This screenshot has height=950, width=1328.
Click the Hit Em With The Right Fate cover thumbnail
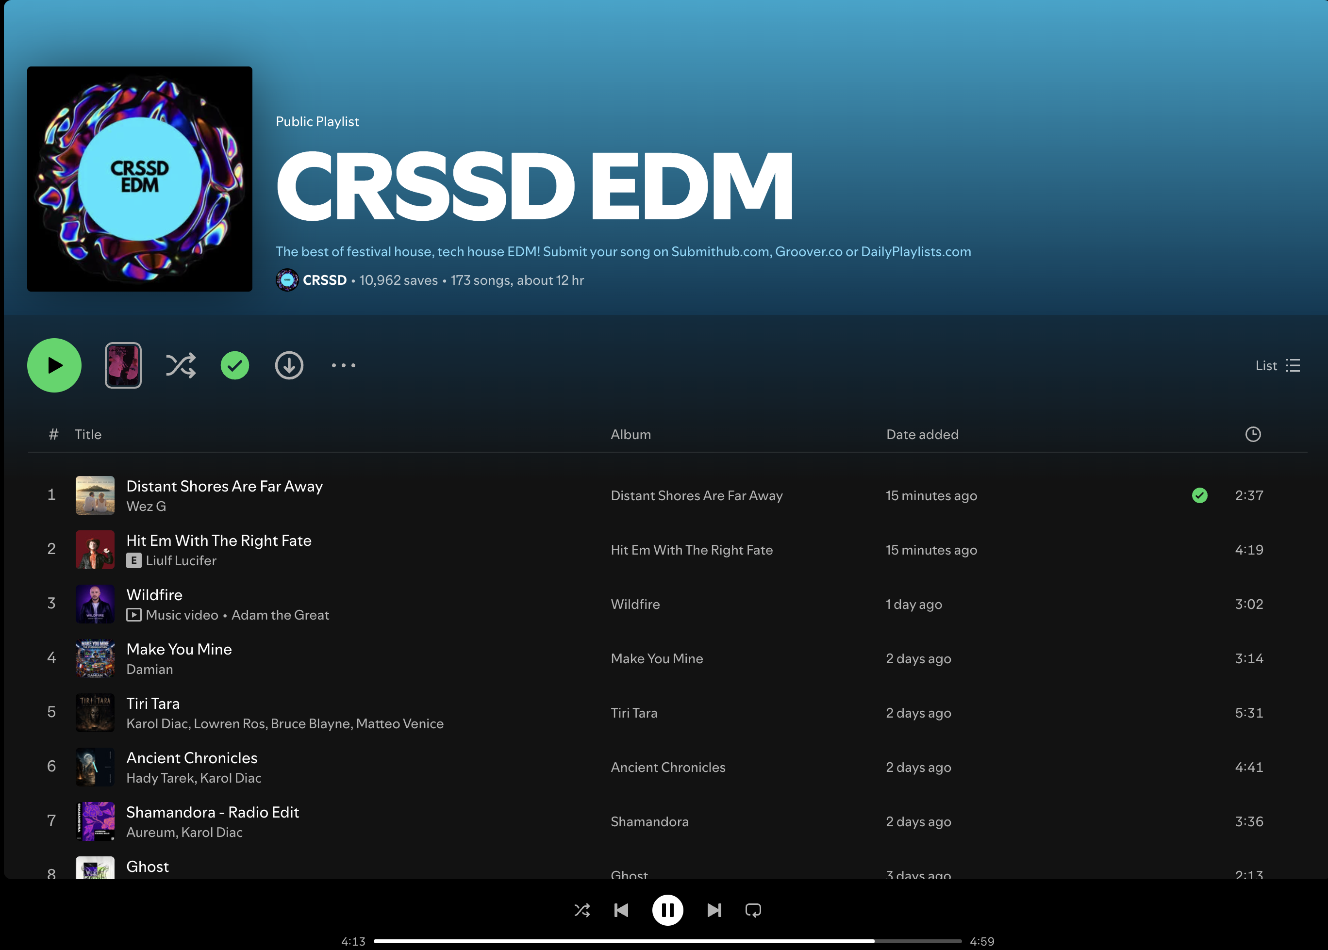click(95, 550)
